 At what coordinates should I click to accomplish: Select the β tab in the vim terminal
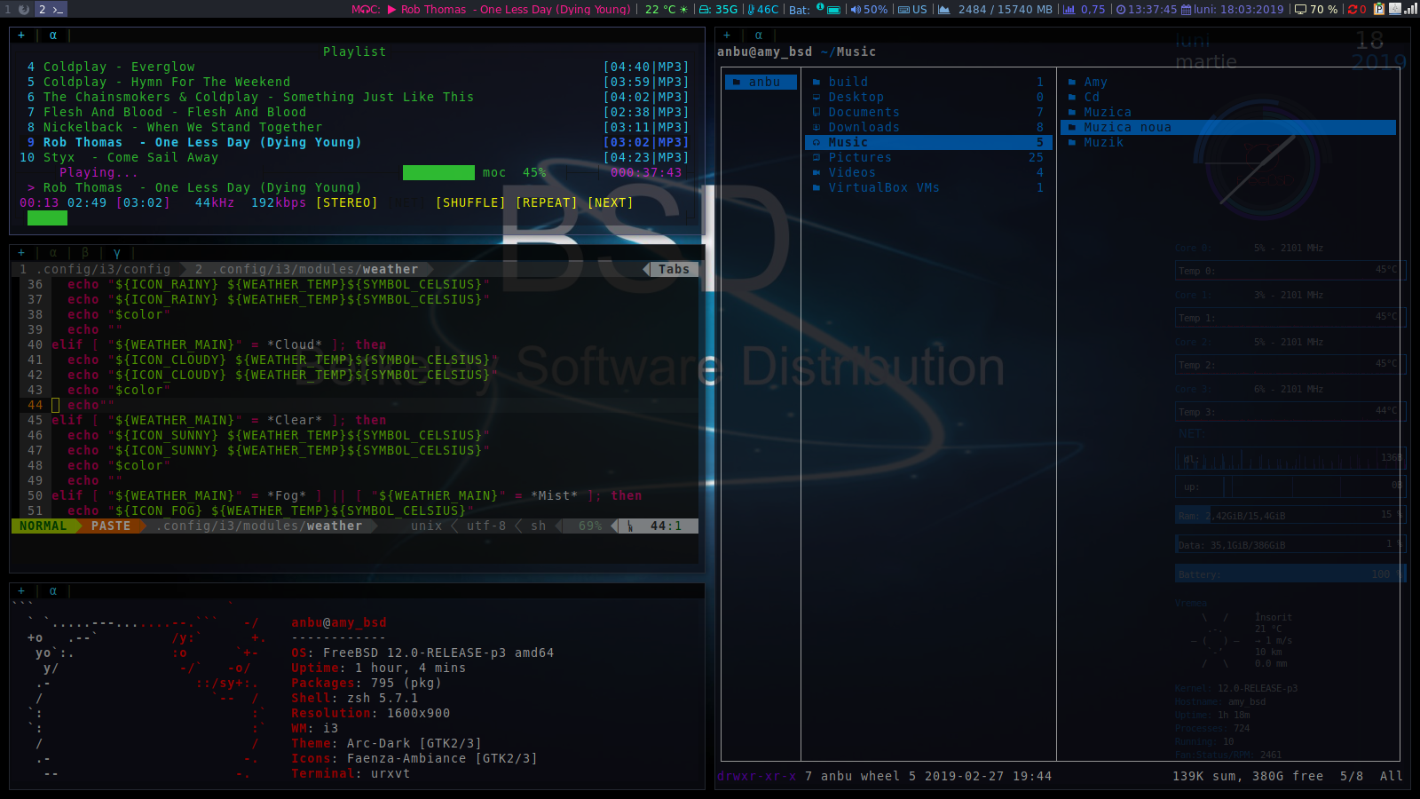coord(85,253)
